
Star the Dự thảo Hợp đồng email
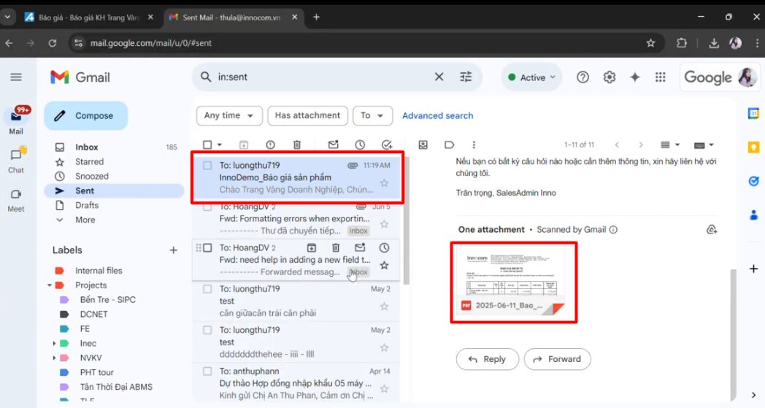pyautogui.click(x=385, y=388)
